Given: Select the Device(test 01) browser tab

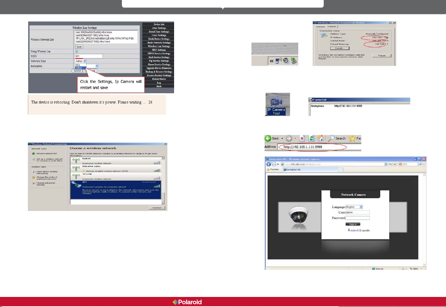Looking at the screenshot, I should (x=310, y=170).
